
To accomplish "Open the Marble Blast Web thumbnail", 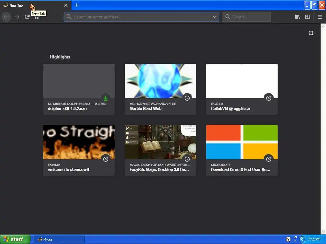I will pos(160,81).
